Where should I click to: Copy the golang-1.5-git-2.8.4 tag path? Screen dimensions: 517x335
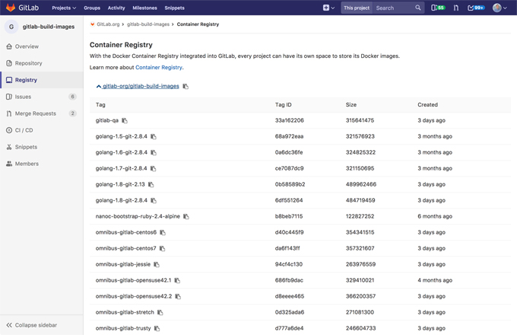[x=154, y=137]
